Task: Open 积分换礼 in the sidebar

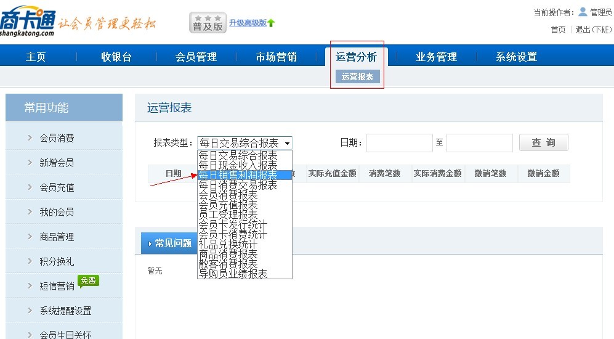Action: tap(57, 261)
